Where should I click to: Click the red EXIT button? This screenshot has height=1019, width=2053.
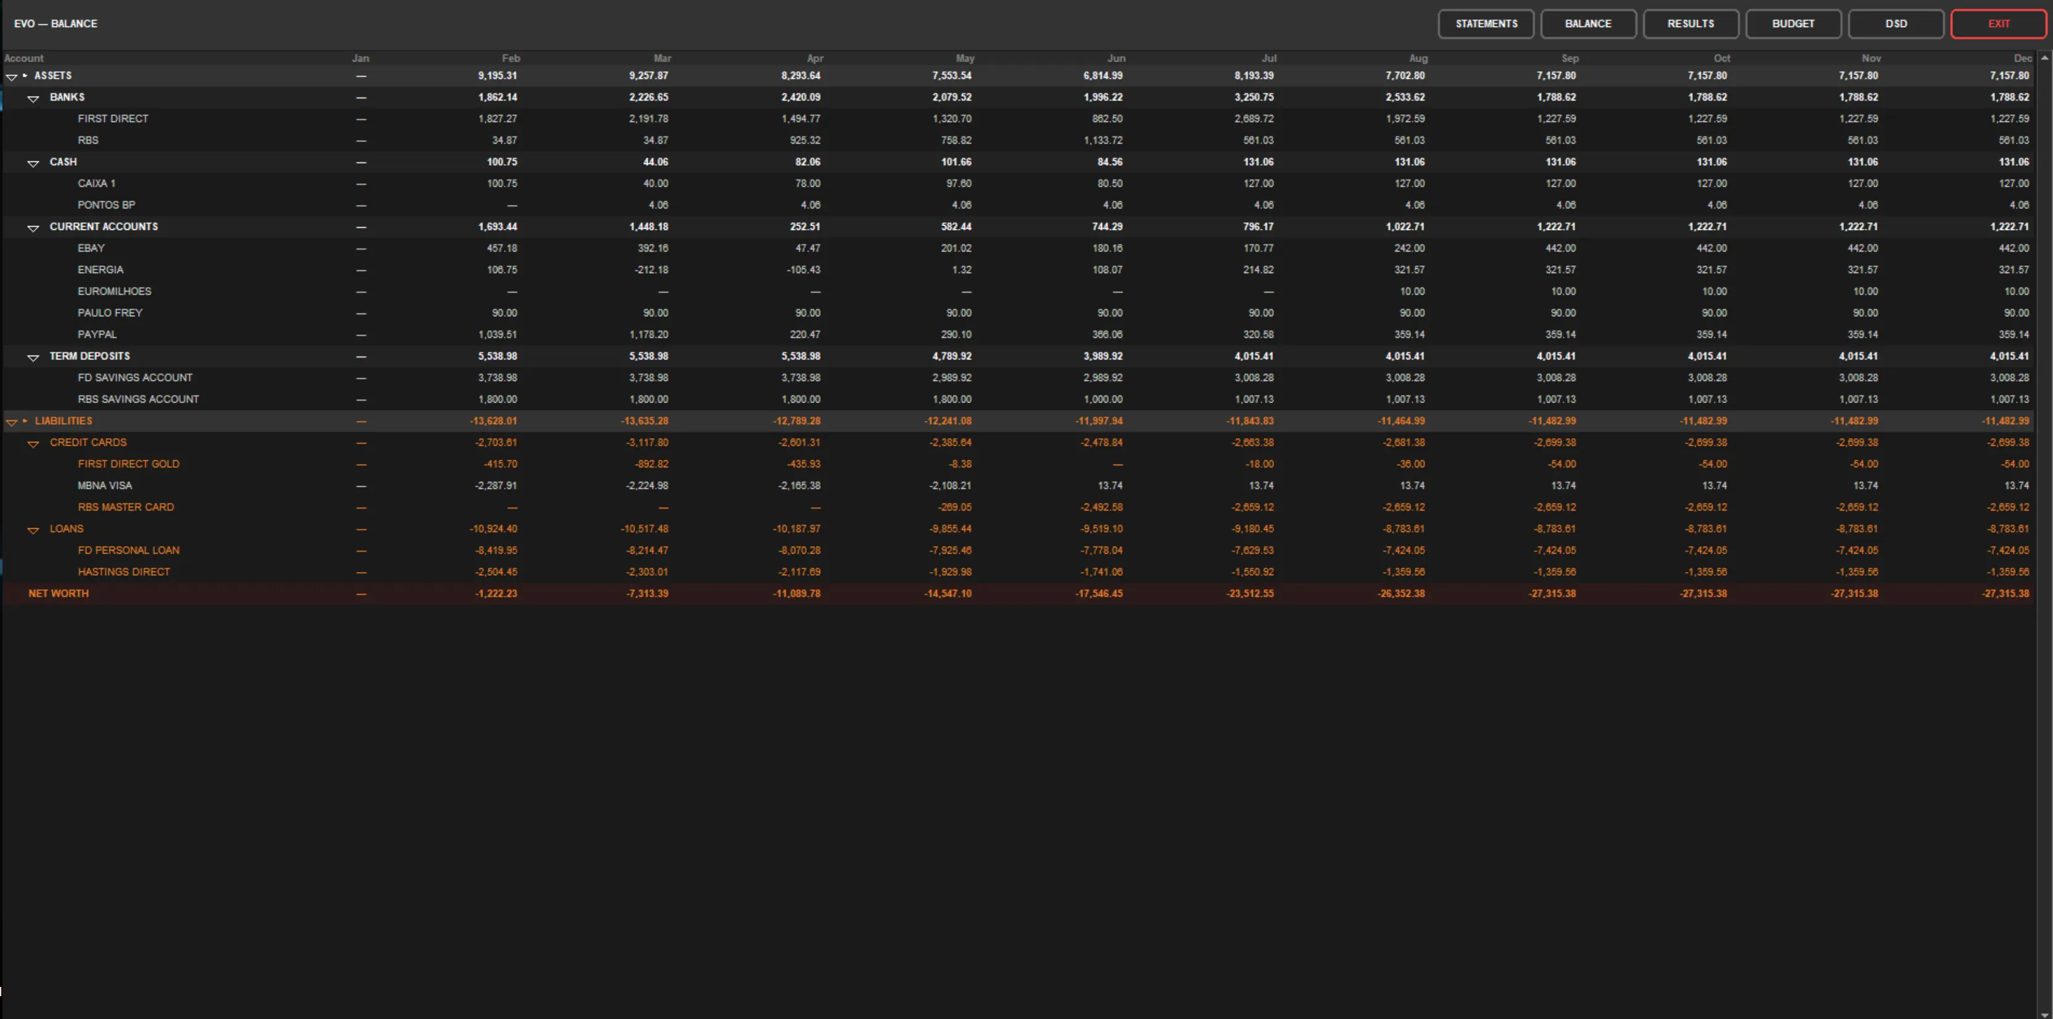tap(1999, 24)
